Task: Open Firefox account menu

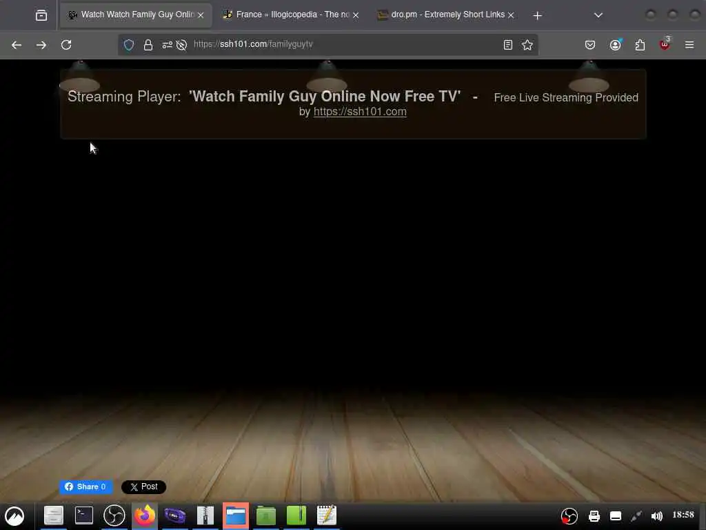Action: pos(616,45)
